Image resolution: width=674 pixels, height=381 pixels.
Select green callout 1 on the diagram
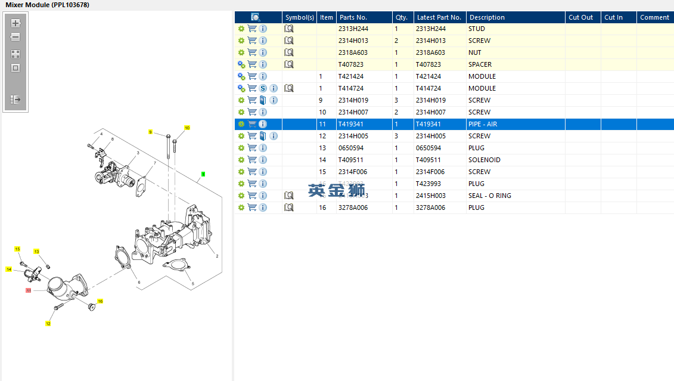coord(203,174)
